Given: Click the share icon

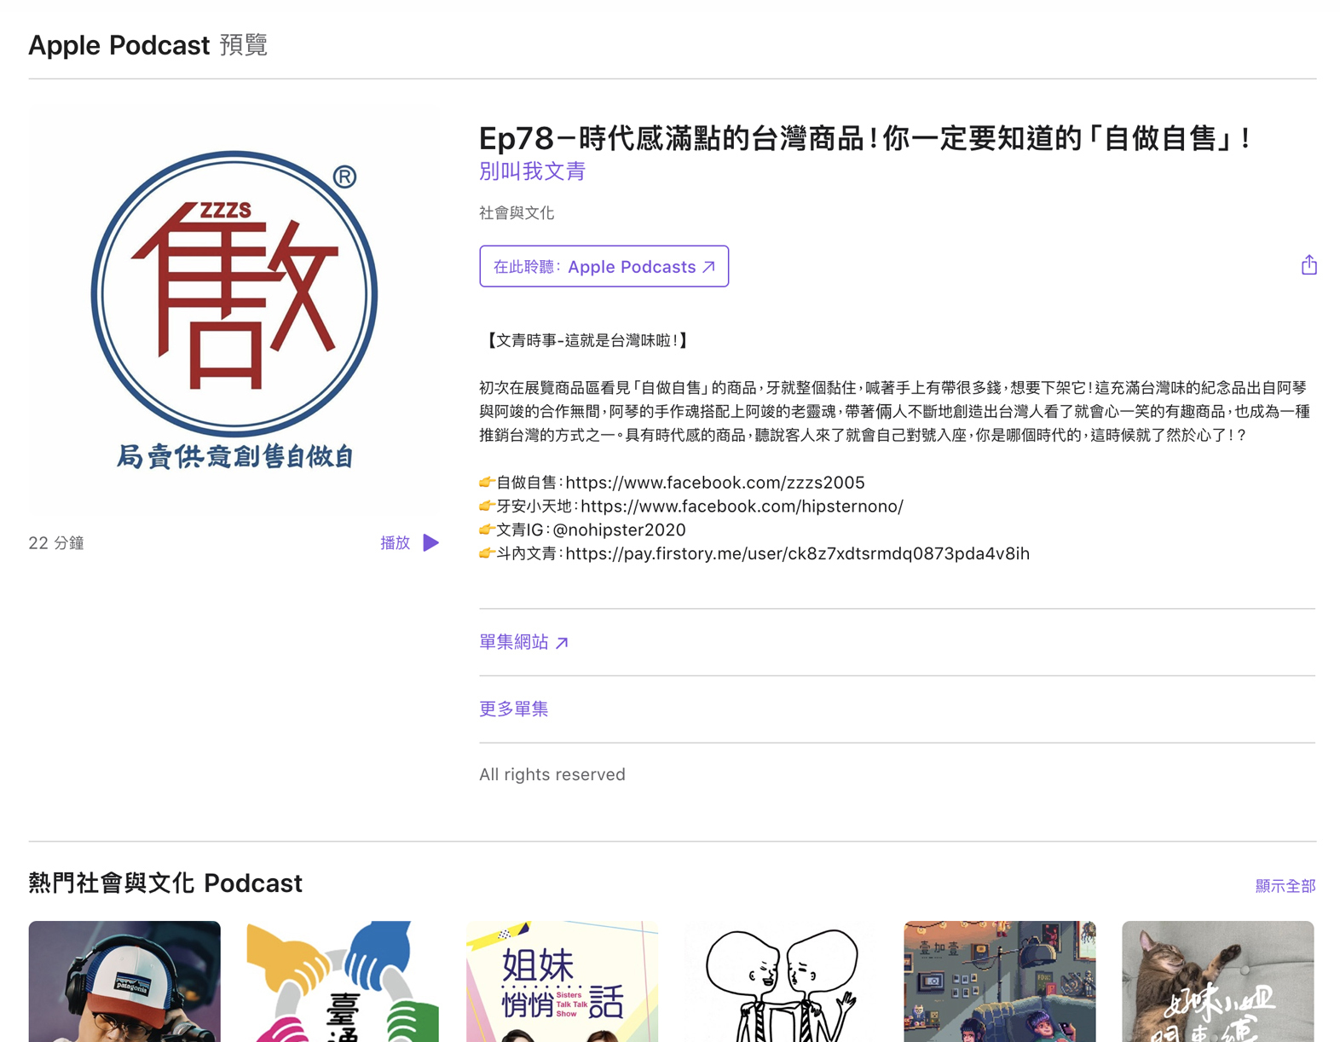Looking at the screenshot, I should (1308, 265).
